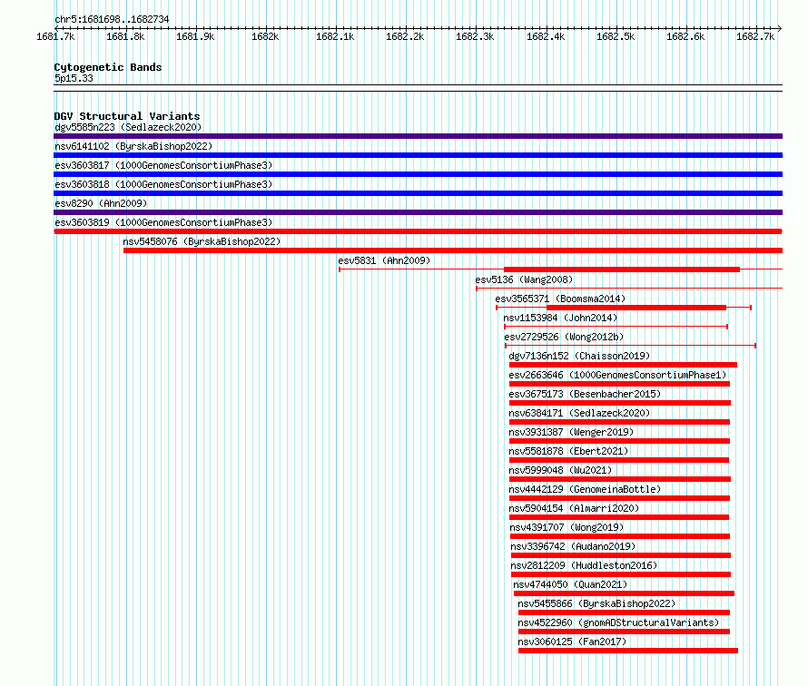Click the 1681.8k ruler tick label
Screen dimensions: 808x686
coord(125,36)
